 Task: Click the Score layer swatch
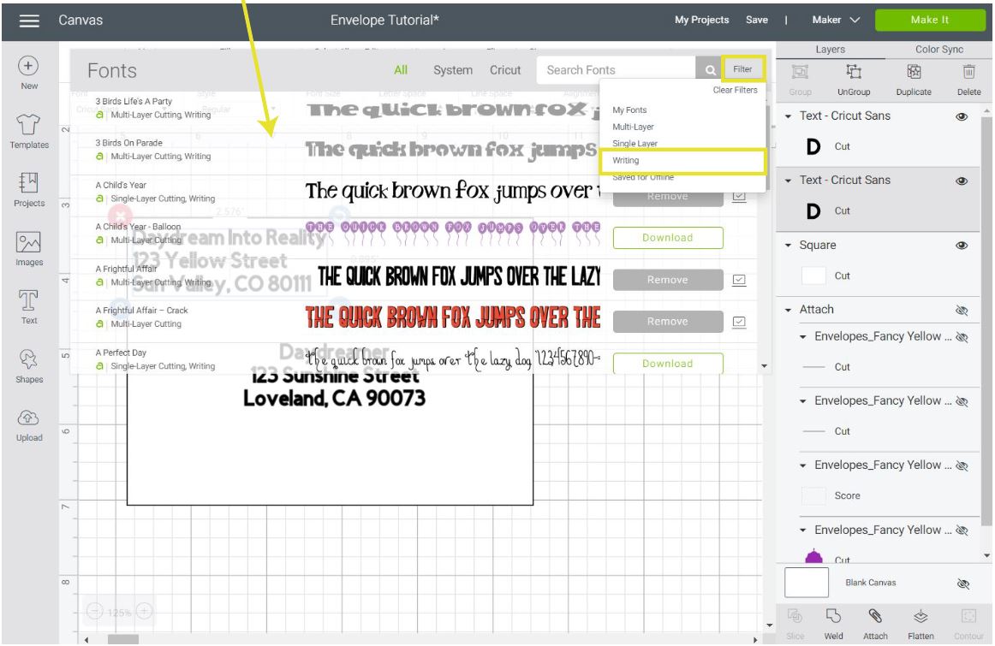tap(813, 495)
